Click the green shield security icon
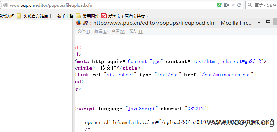This screenshot has width=277, height=132. coord(219,5)
